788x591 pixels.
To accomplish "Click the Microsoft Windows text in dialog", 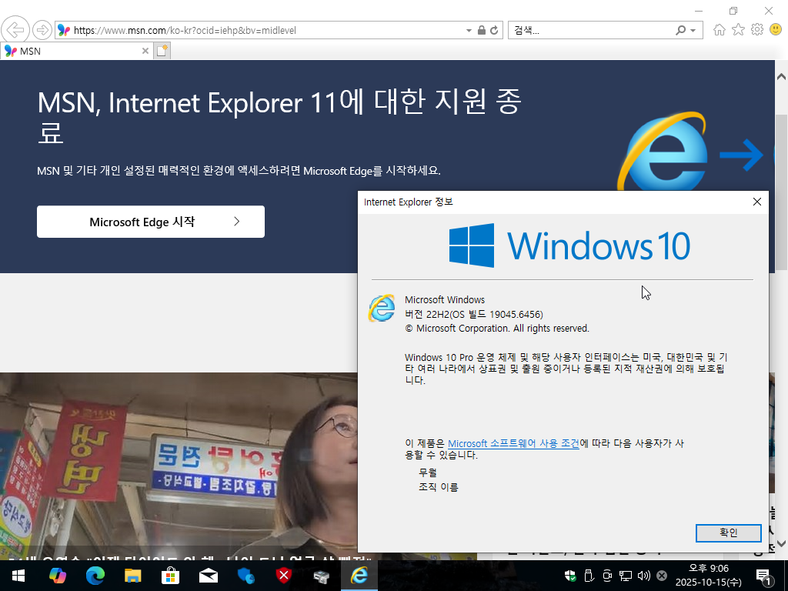I will pyautogui.click(x=445, y=299).
